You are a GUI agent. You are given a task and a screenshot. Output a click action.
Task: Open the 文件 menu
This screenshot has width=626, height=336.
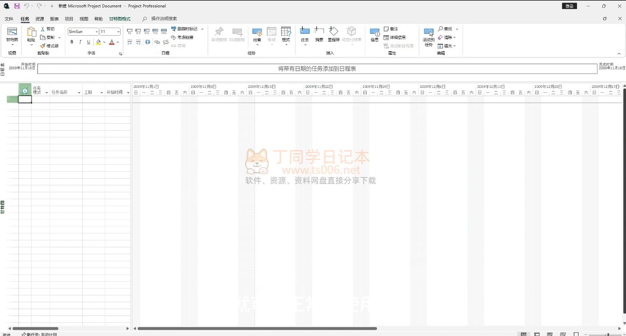point(9,19)
